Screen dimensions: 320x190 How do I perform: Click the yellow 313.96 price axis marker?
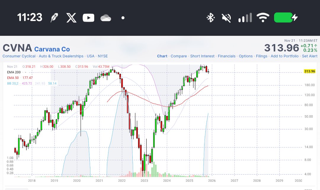click(x=310, y=71)
